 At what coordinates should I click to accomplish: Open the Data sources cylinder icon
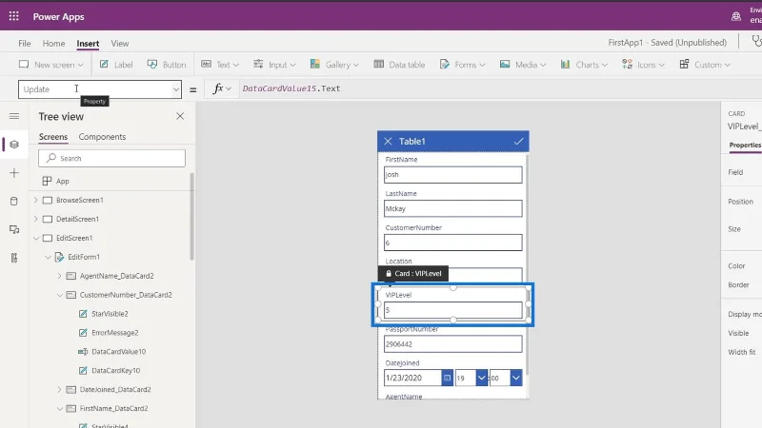[14, 201]
